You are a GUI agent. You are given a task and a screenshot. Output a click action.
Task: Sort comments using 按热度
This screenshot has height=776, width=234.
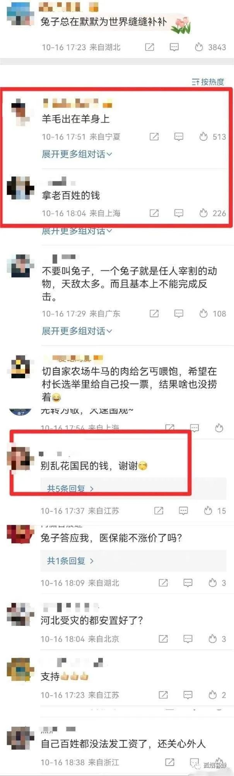pyautogui.click(x=208, y=82)
